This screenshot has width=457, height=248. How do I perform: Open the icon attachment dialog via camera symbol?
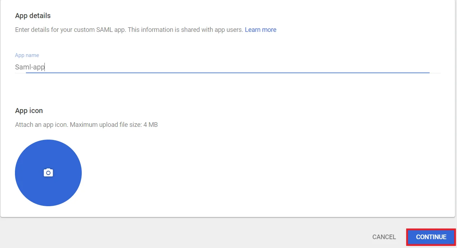coord(48,173)
